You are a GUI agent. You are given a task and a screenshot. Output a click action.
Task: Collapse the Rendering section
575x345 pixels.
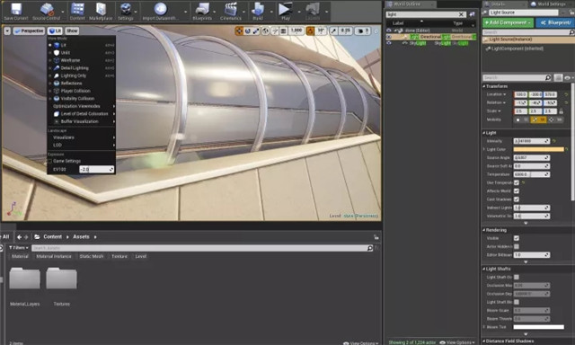click(x=483, y=230)
